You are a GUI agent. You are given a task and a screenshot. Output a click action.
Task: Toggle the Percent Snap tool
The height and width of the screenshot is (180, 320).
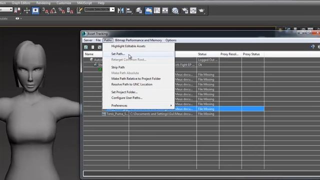pos(61,10)
